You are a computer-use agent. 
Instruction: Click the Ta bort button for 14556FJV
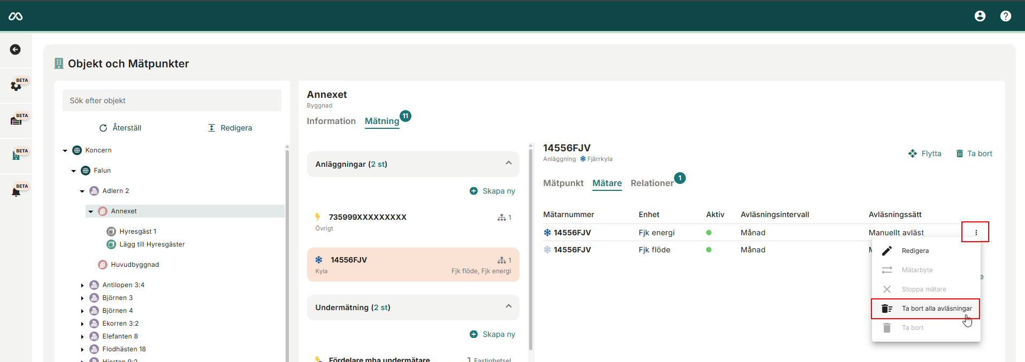click(x=974, y=154)
